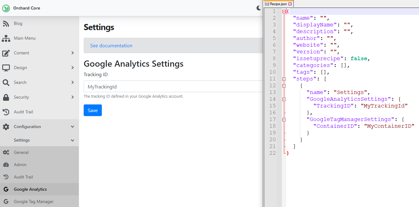
Task: Click the Orchard Core brand text
Action: [27, 8]
